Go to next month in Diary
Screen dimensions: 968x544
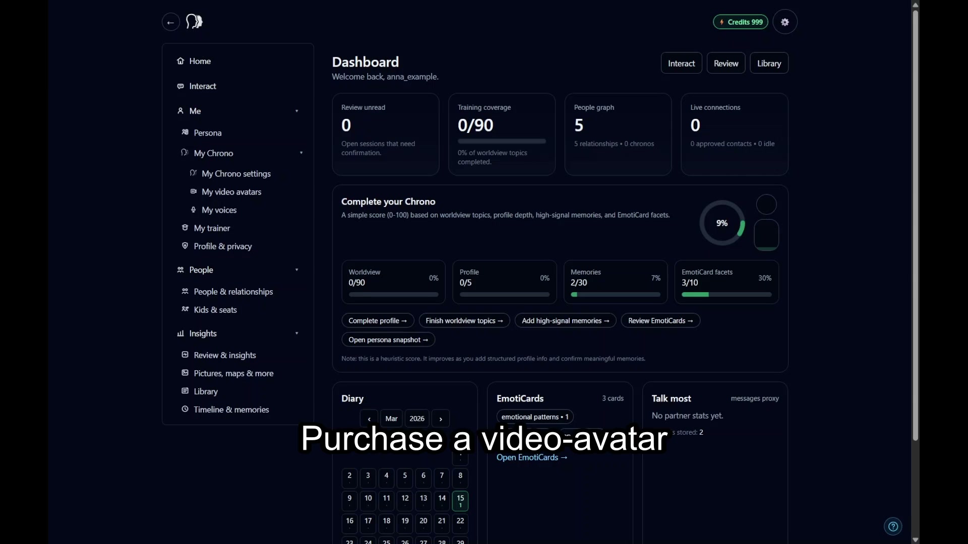click(x=441, y=419)
